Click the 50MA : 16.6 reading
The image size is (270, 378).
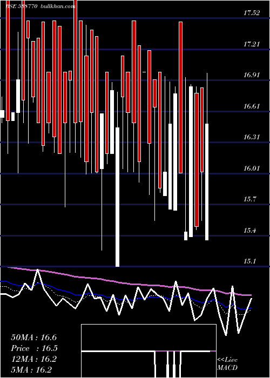[33, 337]
